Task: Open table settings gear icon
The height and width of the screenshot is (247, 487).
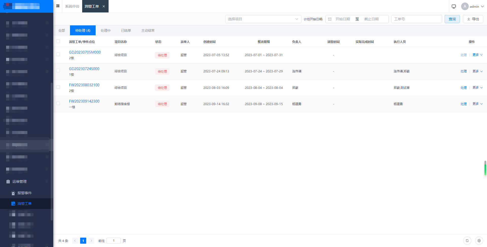Action: pyautogui.click(x=479, y=241)
